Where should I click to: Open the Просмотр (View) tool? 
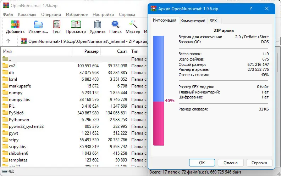coord(76,24)
